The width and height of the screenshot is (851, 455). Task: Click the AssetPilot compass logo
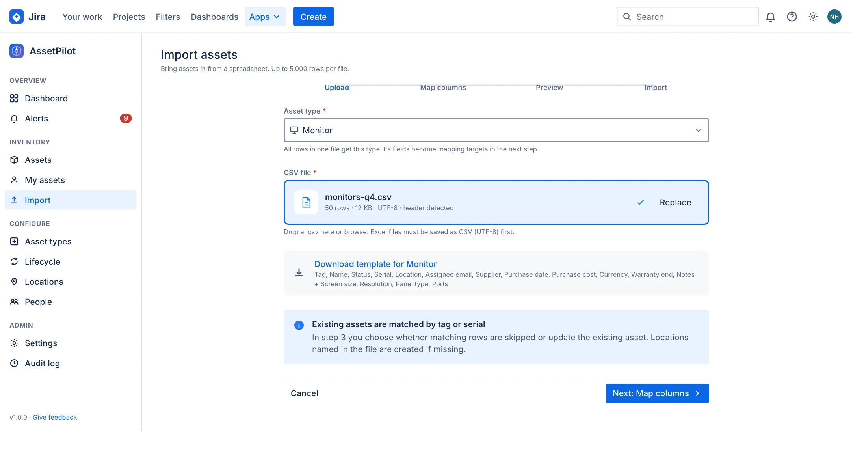tap(17, 51)
